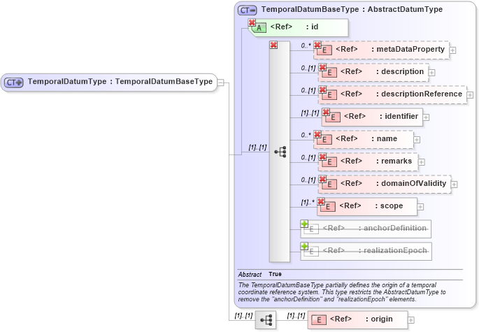Click the CT icon of TemporalDatumType
The width and height of the screenshot is (479, 332).
tap(14, 82)
